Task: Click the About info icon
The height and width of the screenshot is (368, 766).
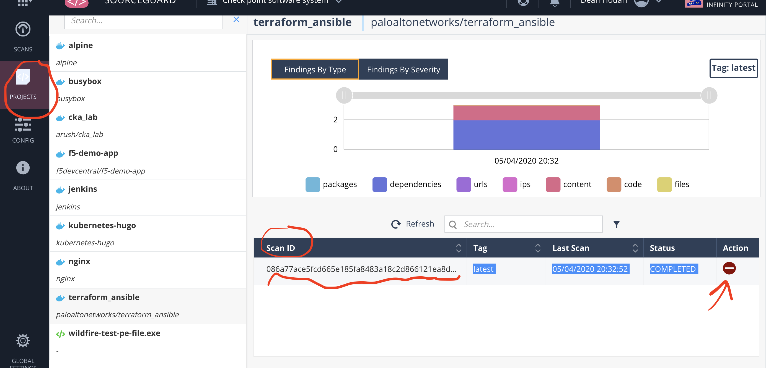Action: point(23,168)
